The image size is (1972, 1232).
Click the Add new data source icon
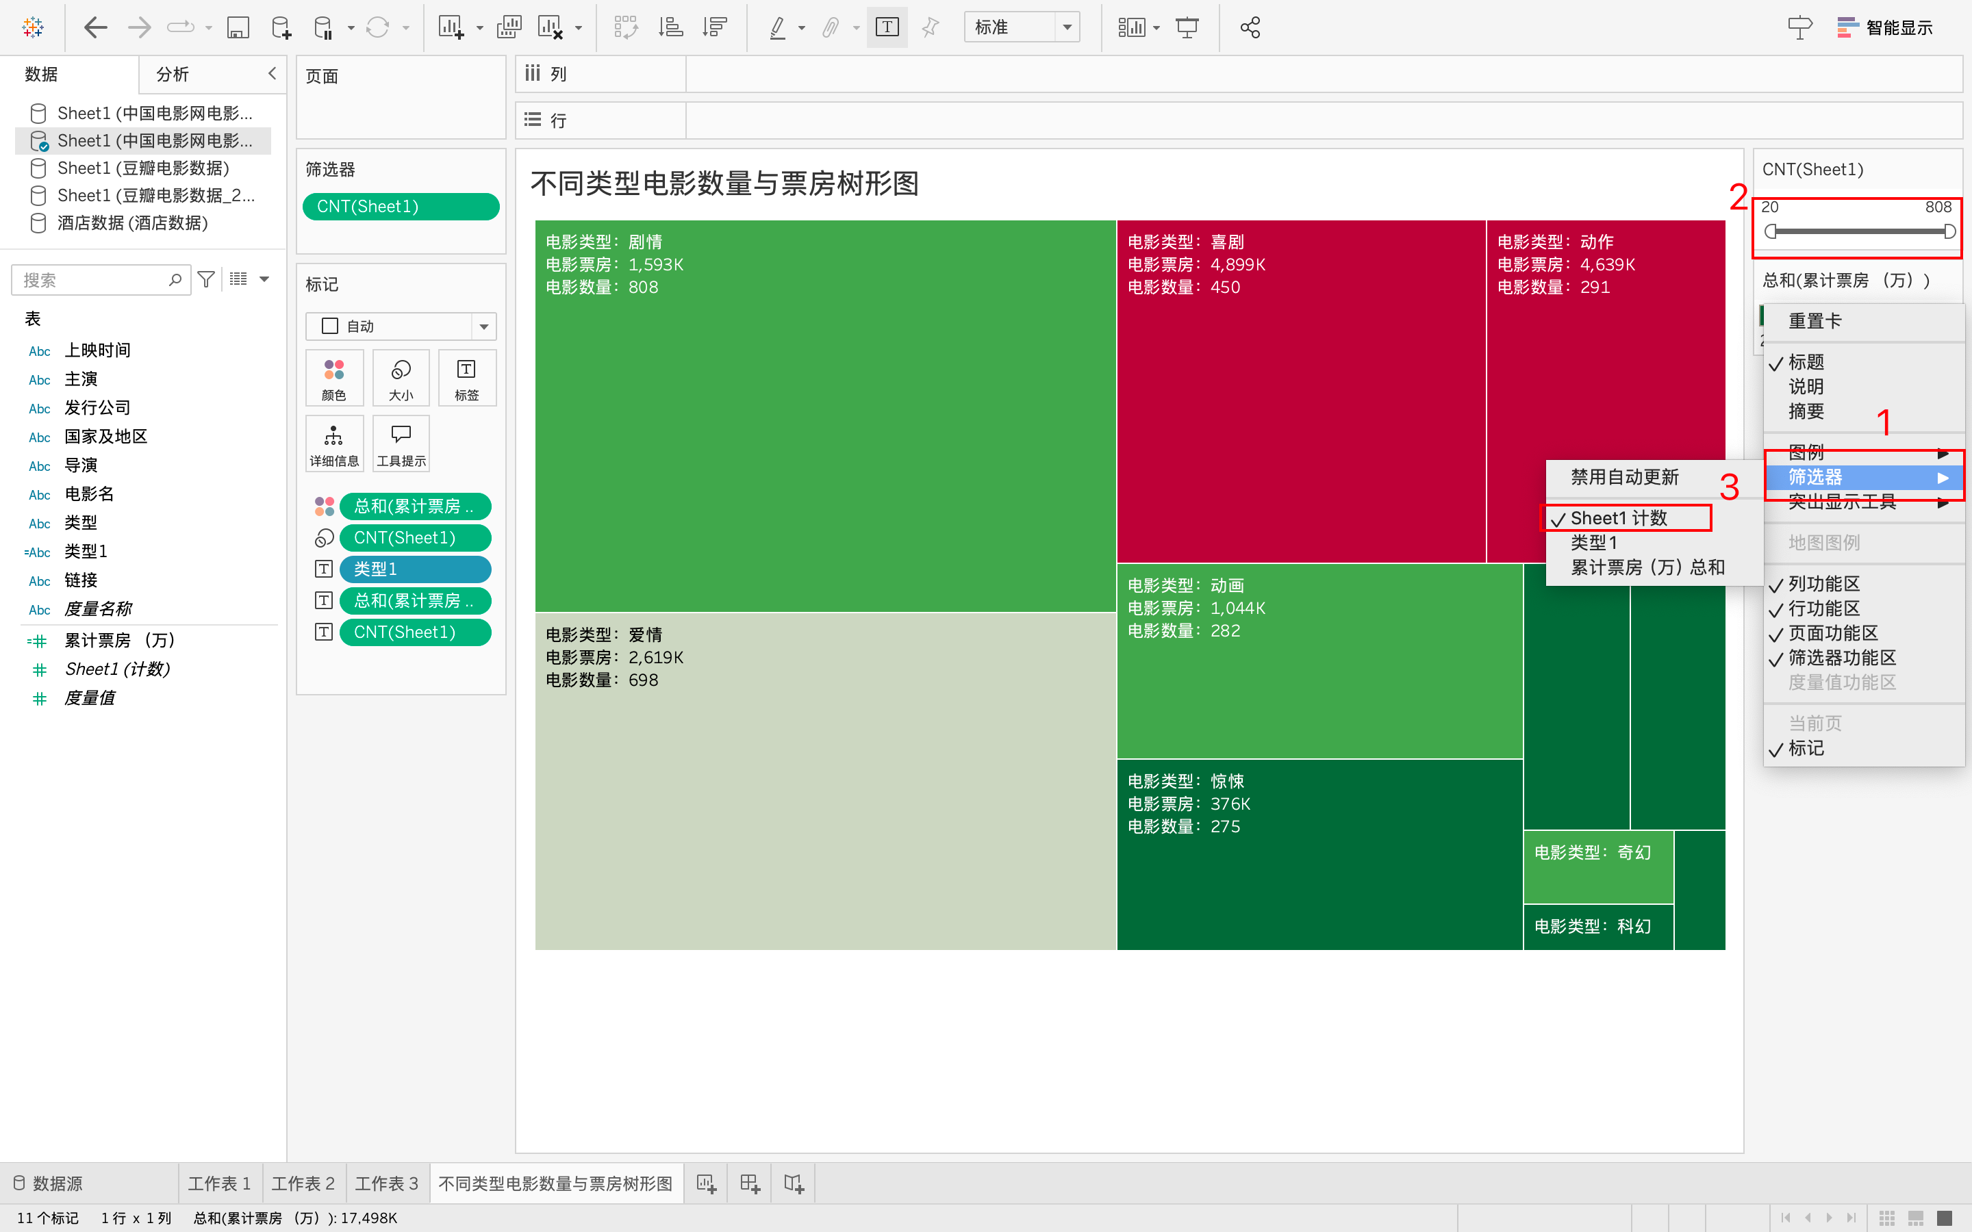(281, 27)
